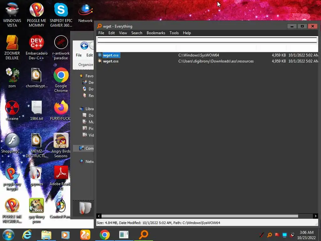Switch to the Everything taskbar button

(x=144, y=235)
